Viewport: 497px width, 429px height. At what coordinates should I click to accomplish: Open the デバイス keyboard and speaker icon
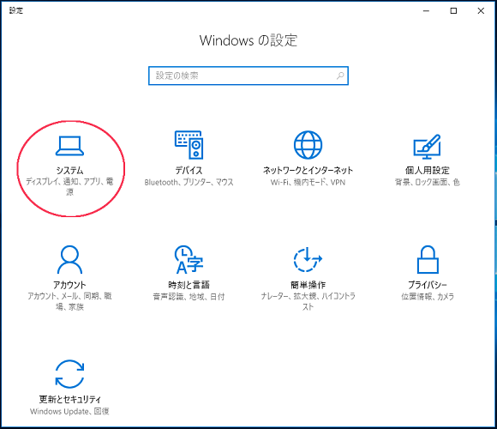[x=189, y=145]
